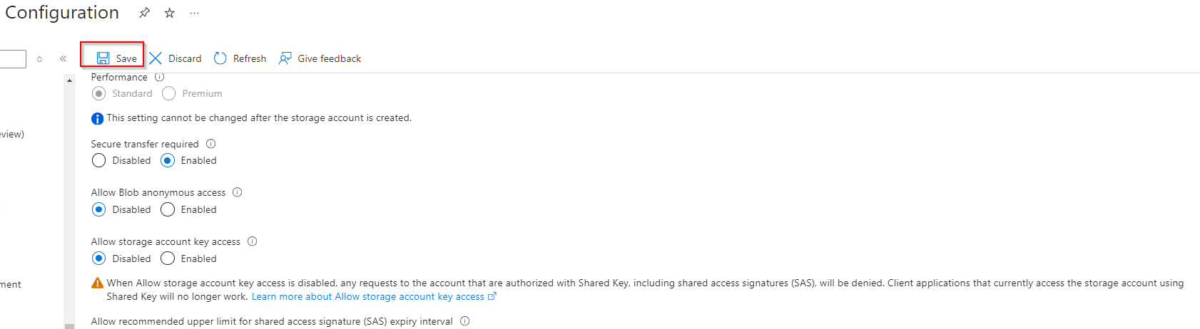Image resolution: width=1200 pixels, height=329 pixels.
Task: Discard the configuration changes
Action: [176, 58]
